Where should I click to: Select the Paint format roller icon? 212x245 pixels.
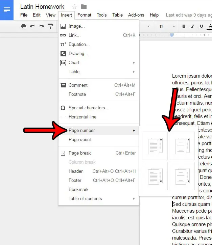pos(50,26)
